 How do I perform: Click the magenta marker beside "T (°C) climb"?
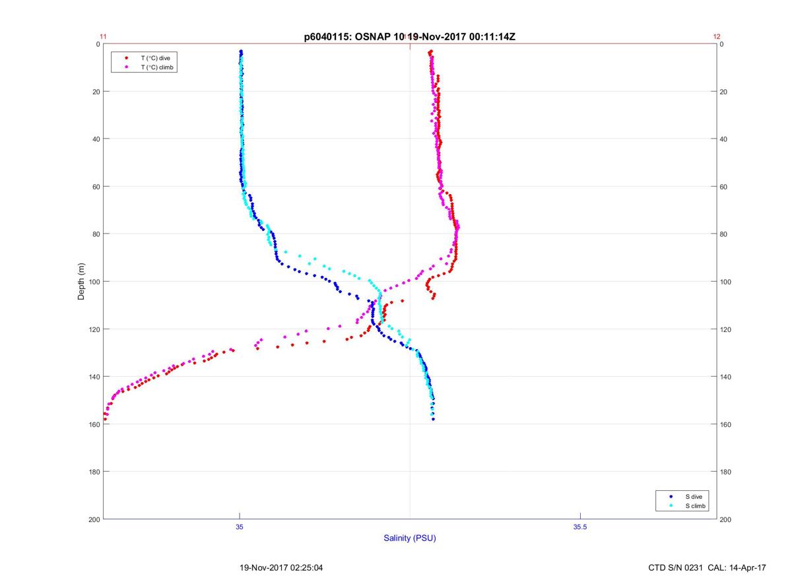click(126, 67)
